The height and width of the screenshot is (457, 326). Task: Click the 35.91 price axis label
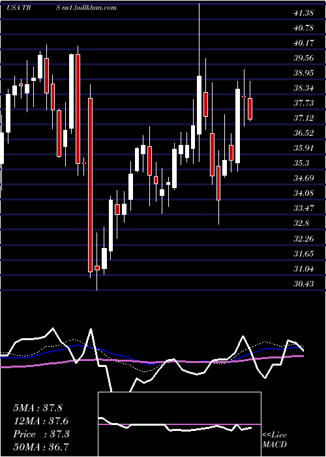303,148
